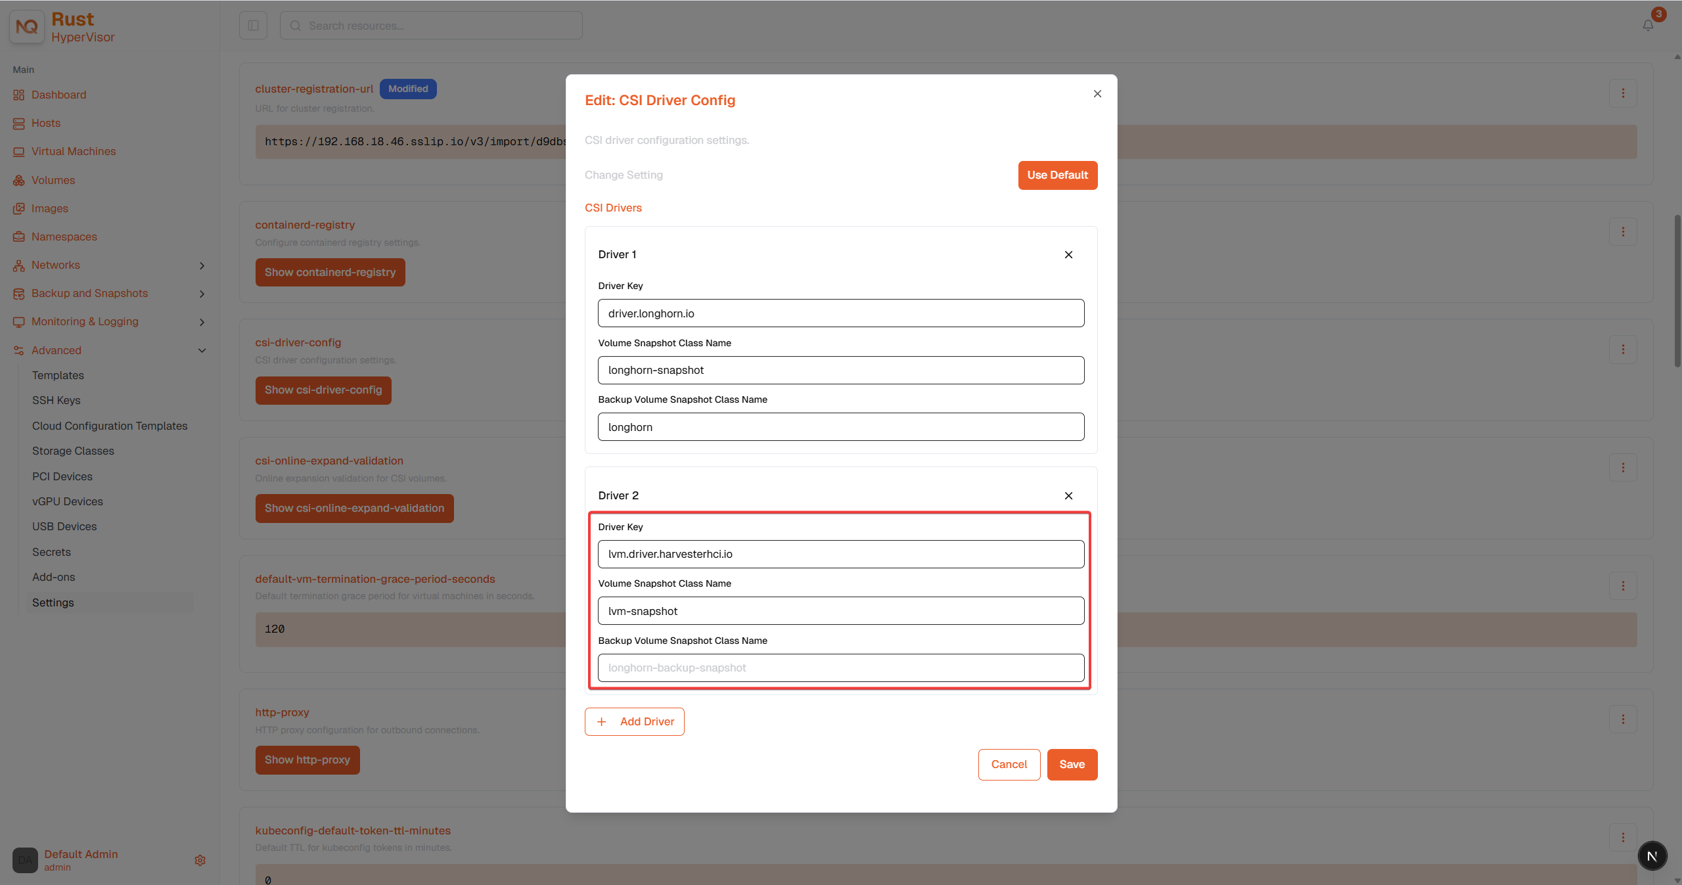
Task: Click the Rust HyperVisor logo icon
Action: click(26, 26)
